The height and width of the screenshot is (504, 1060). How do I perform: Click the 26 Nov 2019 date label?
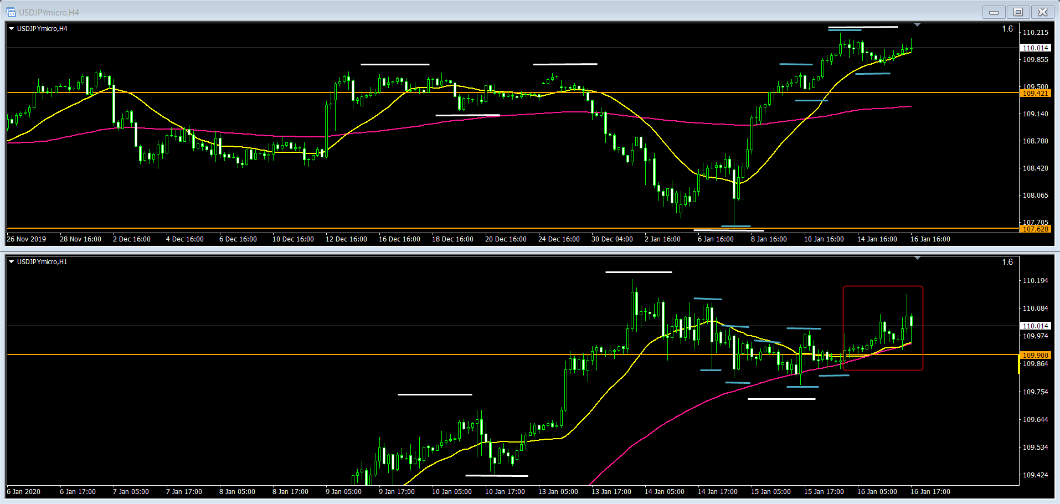click(27, 239)
